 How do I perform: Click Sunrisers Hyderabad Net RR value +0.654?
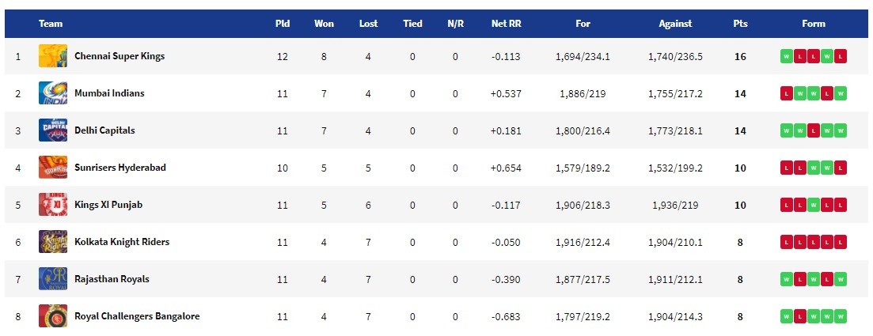click(506, 168)
